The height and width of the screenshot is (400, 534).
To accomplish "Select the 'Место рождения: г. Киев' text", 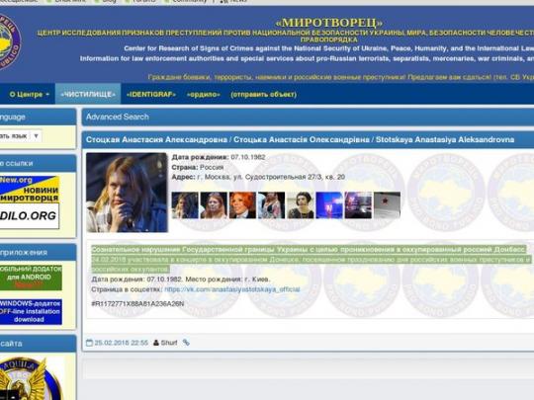I will coord(227,280).
